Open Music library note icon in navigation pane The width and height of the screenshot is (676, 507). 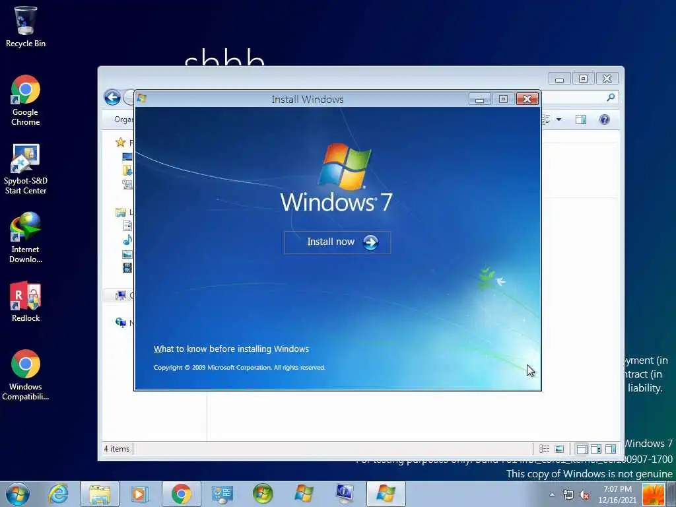click(x=127, y=240)
